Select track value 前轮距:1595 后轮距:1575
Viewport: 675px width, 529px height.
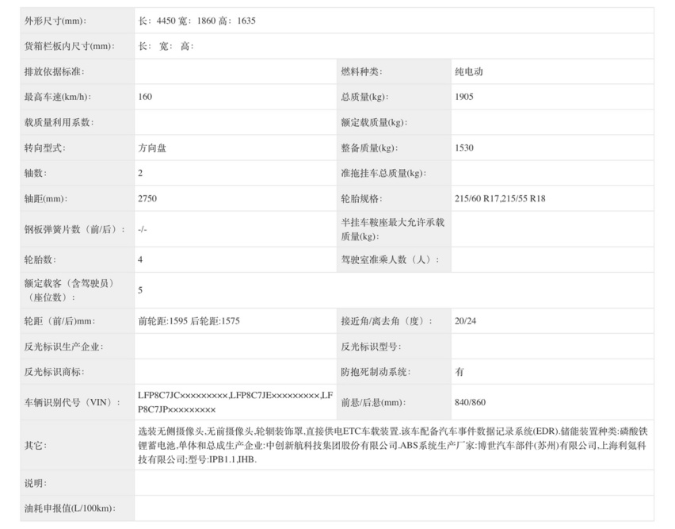(189, 321)
